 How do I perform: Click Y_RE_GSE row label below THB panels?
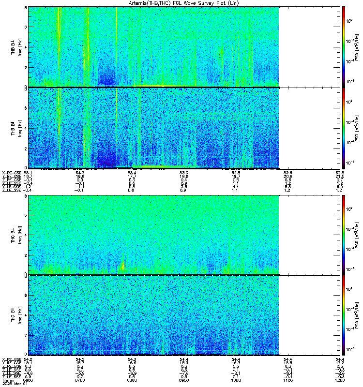pos(12,177)
